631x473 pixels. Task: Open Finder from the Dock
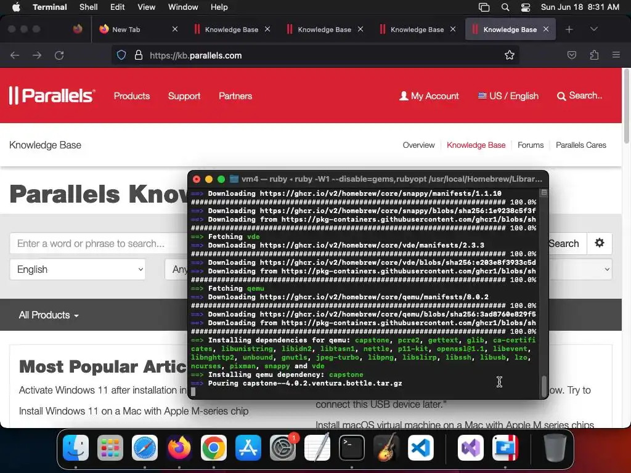[76, 447]
